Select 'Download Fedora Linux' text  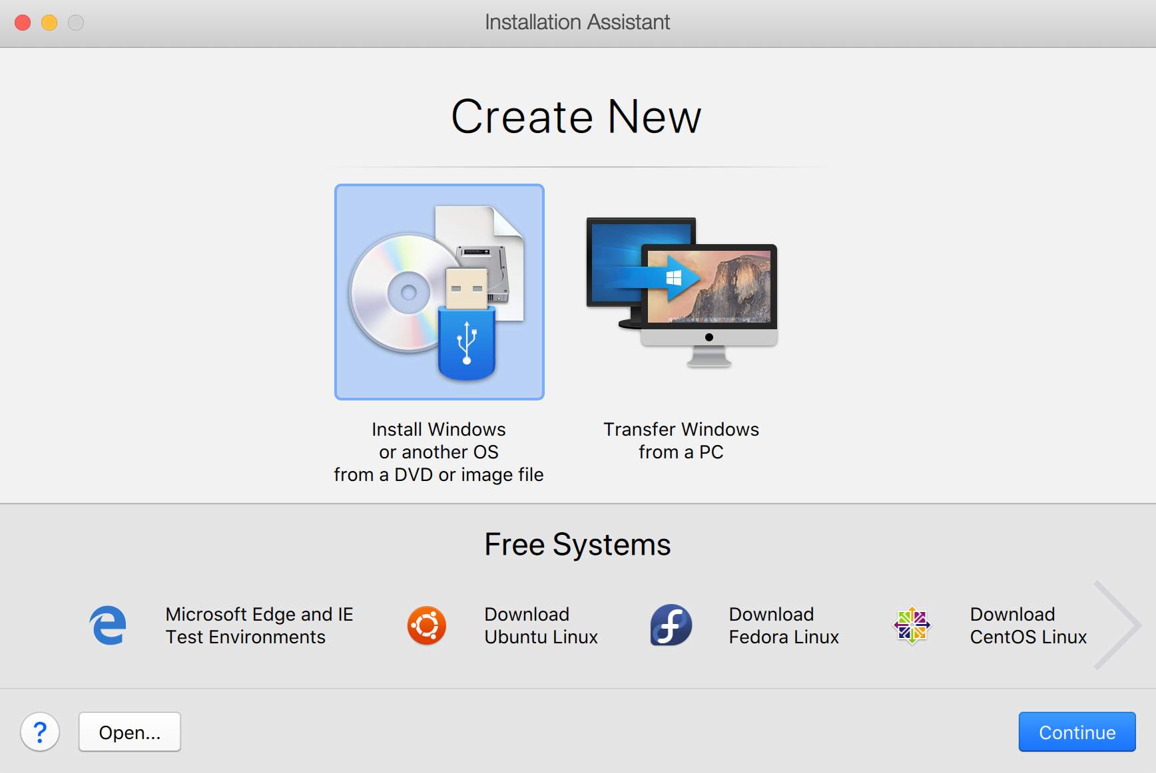pos(784,625)
